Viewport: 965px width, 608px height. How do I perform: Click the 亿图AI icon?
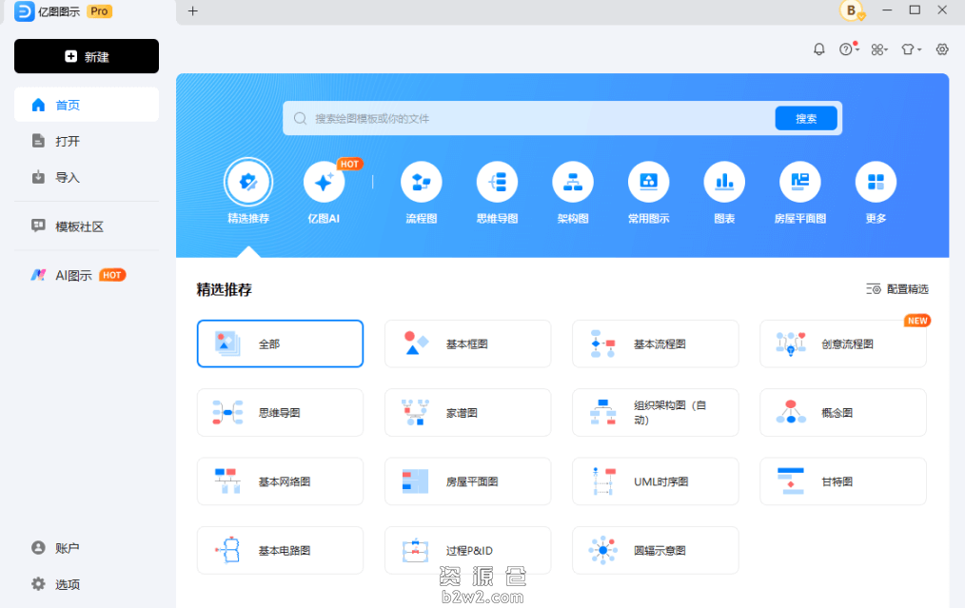coord(324,182)
